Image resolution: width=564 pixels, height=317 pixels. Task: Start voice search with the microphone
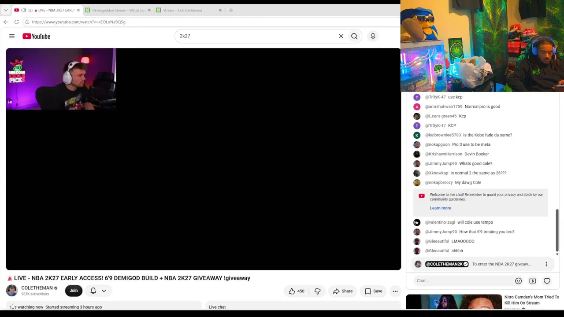[x=373, y=36]
